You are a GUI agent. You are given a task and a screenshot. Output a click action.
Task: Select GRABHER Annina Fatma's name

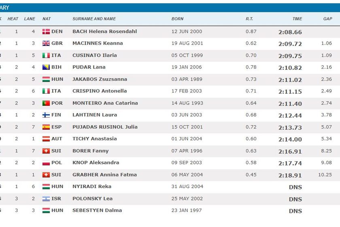104,175
